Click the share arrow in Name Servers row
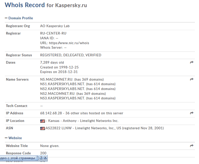Viewport: 199px width, 164px height. click(192, 79)
